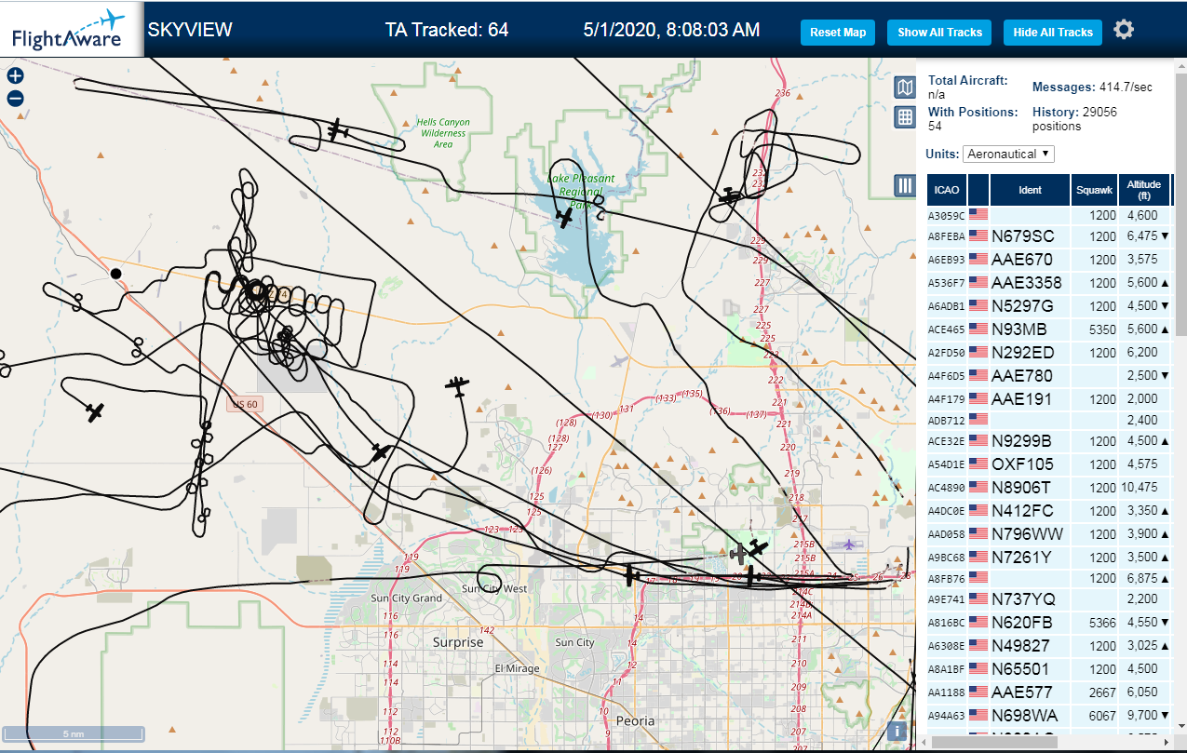Select aircraft AAE670 in table

pos(1048,260)
